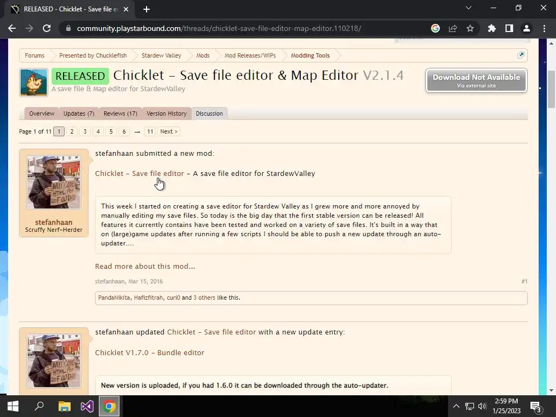
Task: Open the Chrome profile icon
Action: click(x=527, y=28)
